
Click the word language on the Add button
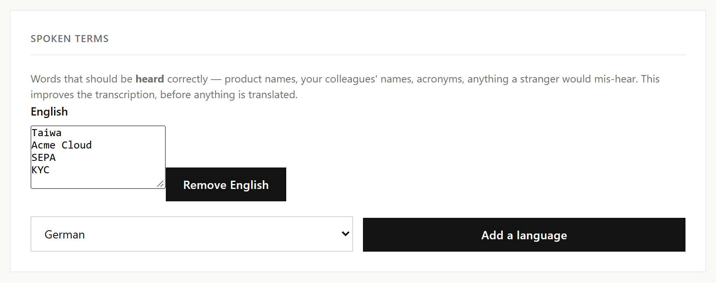tap(542, 236)
